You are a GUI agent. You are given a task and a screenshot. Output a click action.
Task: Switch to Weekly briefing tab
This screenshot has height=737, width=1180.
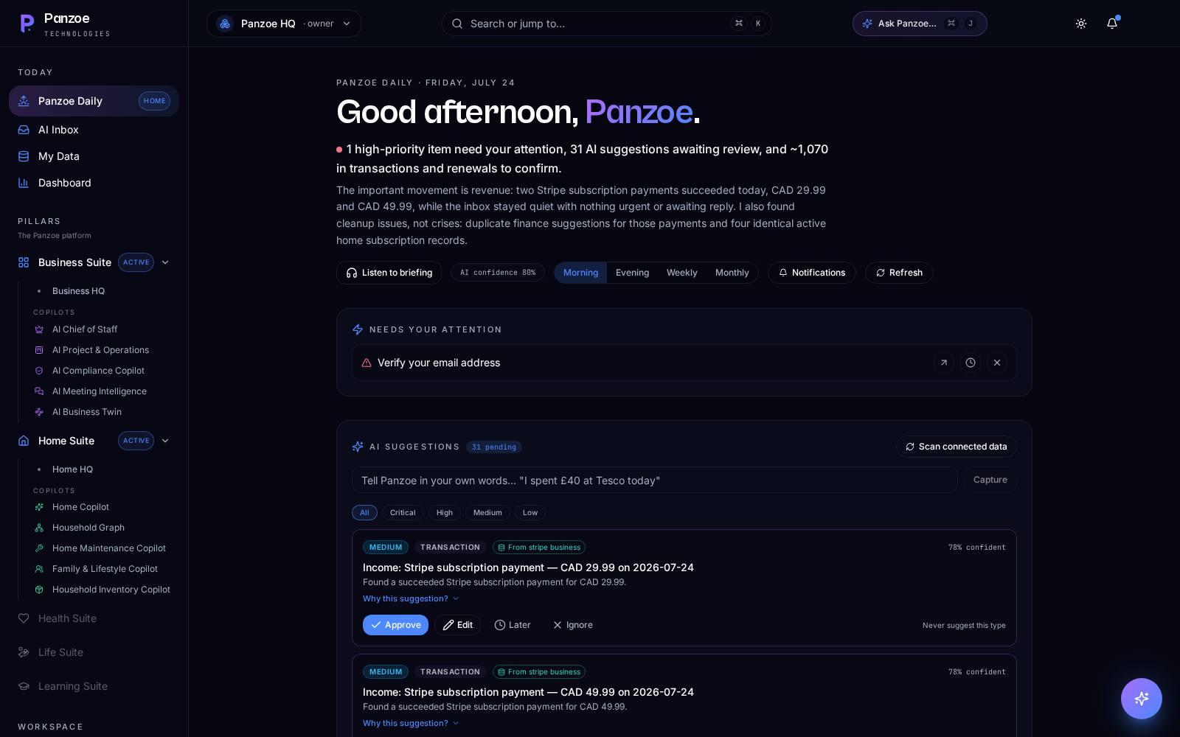point(681,273)
